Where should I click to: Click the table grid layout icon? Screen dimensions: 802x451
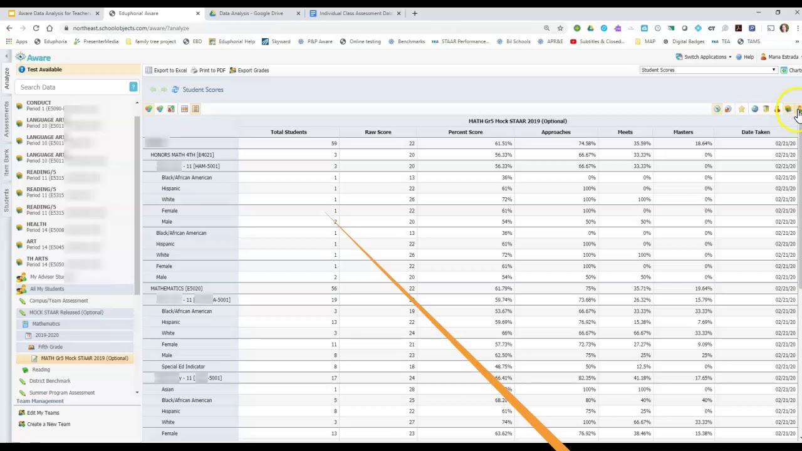(x=184, y=109)
